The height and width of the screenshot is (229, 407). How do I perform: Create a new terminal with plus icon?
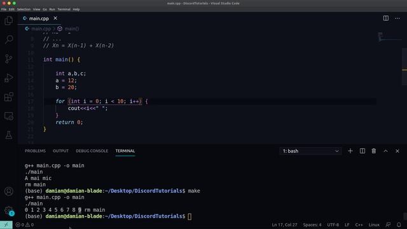tap(350, 151)
